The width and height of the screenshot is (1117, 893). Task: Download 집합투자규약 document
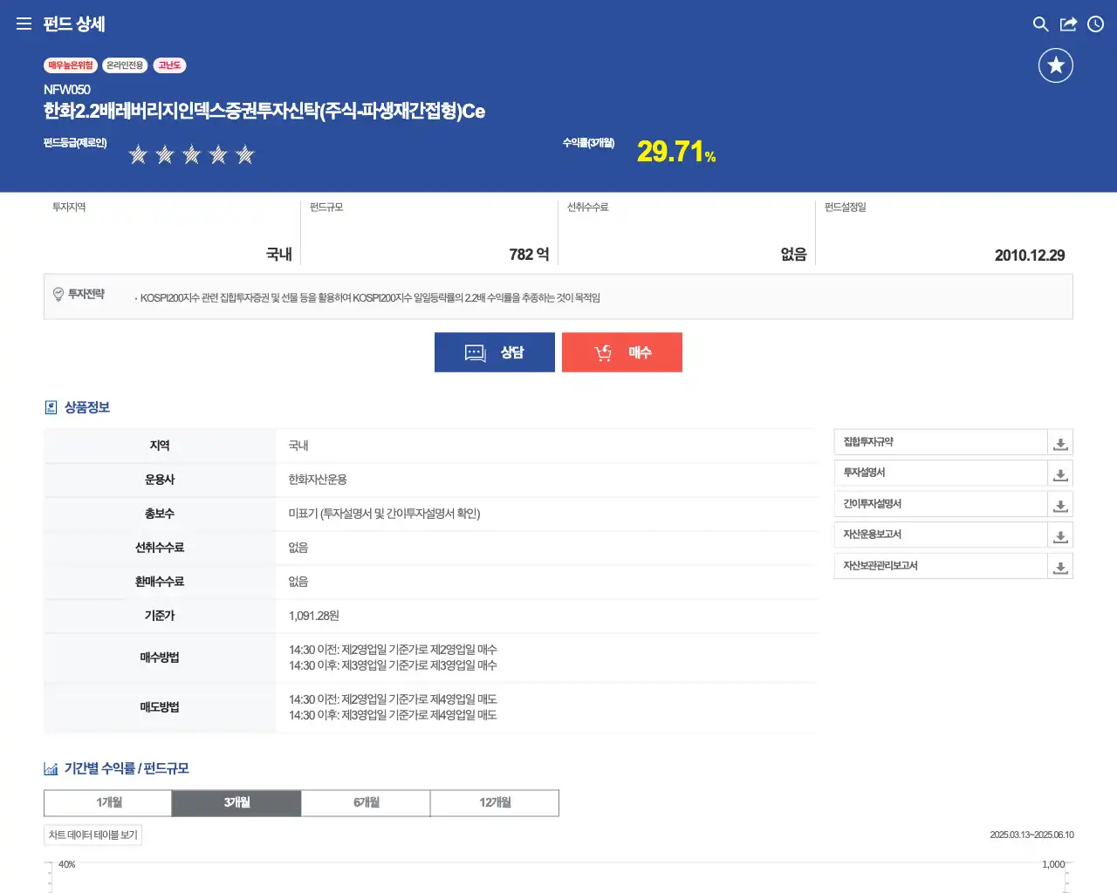(1060, 443)
